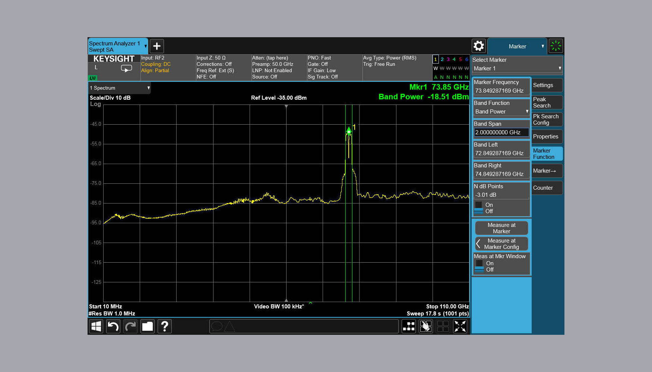Screen dimensions: 652x372
Task: Edit Band Left 72.849287169 GHz field
Action: coord(501,153)
